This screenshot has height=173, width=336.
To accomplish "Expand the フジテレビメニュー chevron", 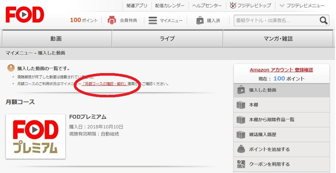I will [x=282, y=5].
